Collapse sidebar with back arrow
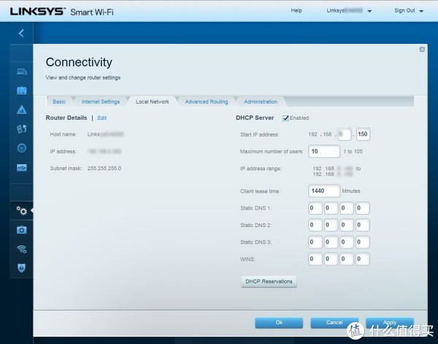This screenshot has width=438, height=344. (x=21, y=34)
